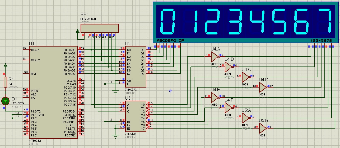Click the U4:B inverter symbol
Viewport: 340px width, 148px height.
229,67
